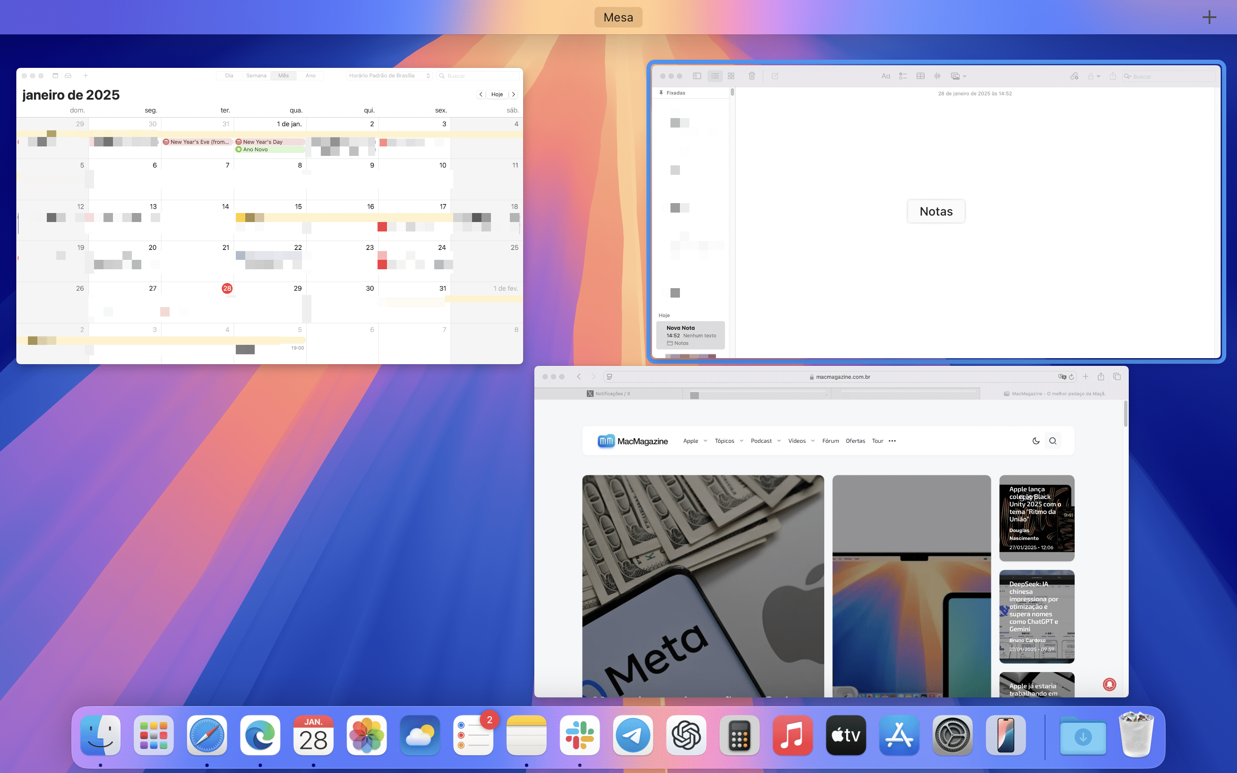Switch Calendar to Ano view
The height and width of the screenshot is (773, 1237).
[310, 76]
